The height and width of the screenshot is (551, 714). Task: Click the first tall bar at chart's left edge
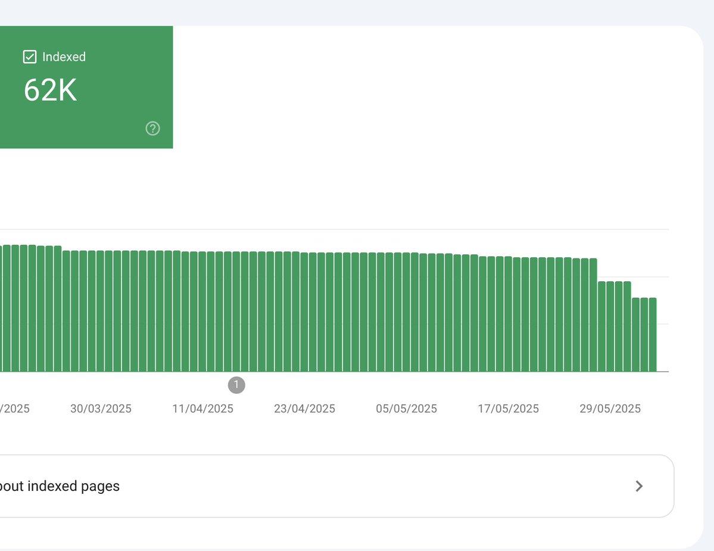tap(1, 309)
